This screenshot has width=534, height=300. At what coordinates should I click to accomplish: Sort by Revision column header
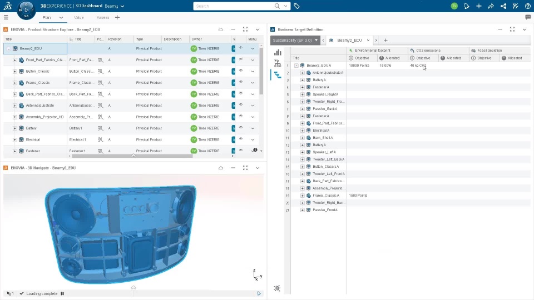pyautogui.click(x=115, y=39)
